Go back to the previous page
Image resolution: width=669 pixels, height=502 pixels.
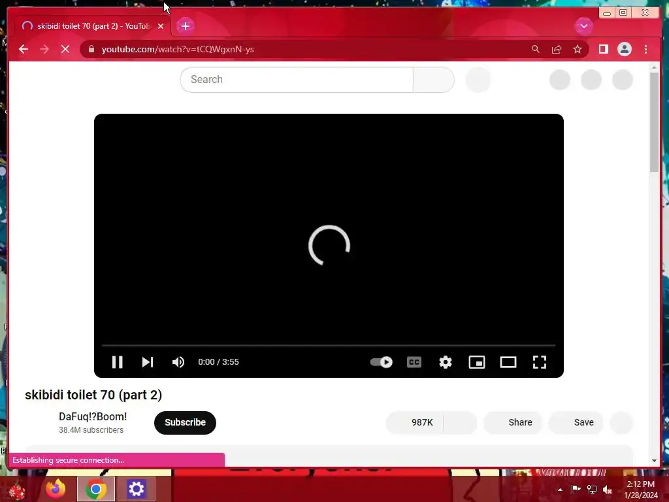pyautogui.click(x=24, y=49)
